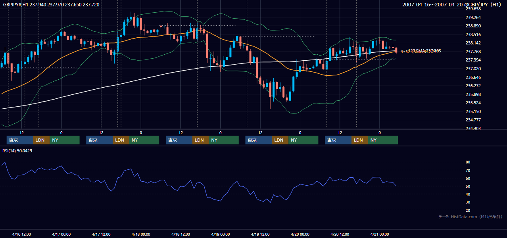Click the 237.020 price axis label
This screenshot has width=507, height=238.
pos(473,69)
